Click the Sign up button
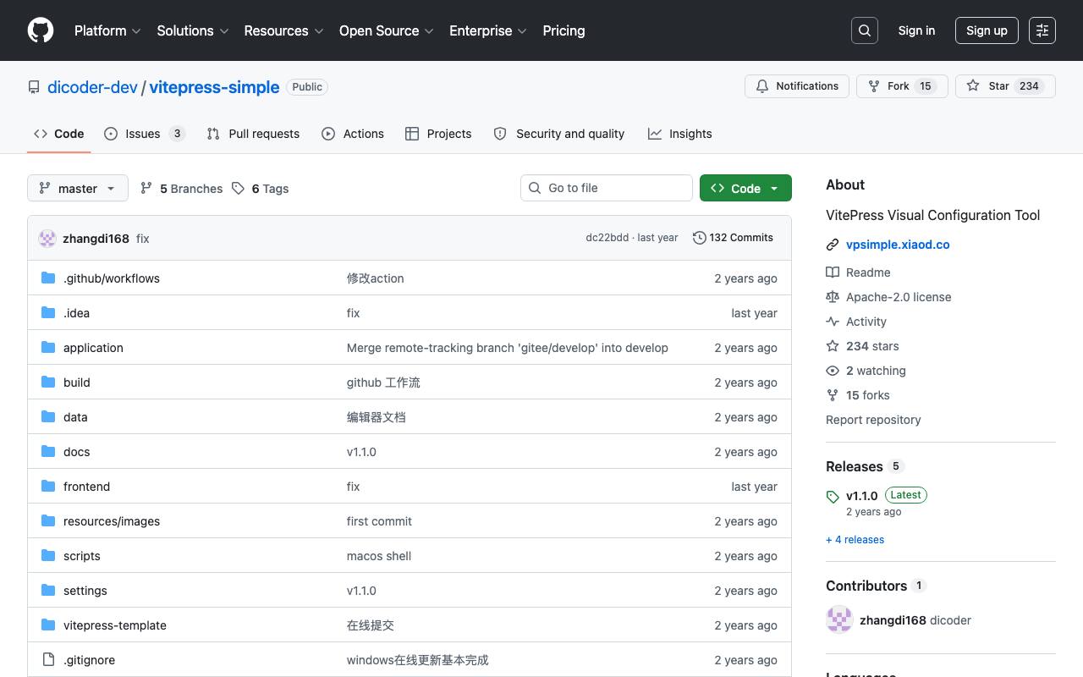This screenshot has width=1083, height=677. pos(987,30)
